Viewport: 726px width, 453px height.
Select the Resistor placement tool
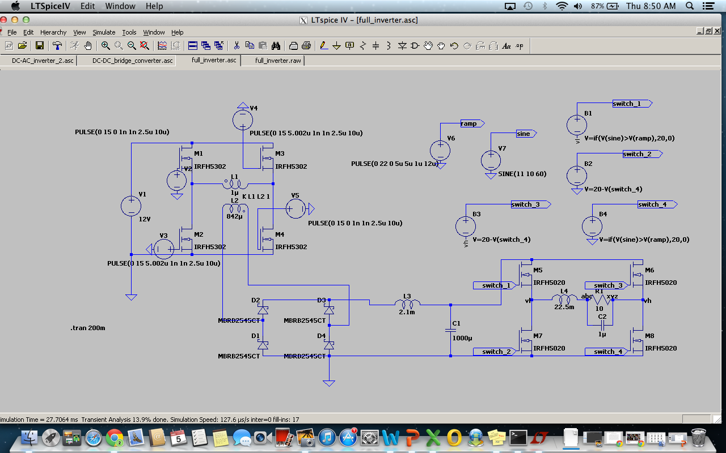[x=363, y=46]
